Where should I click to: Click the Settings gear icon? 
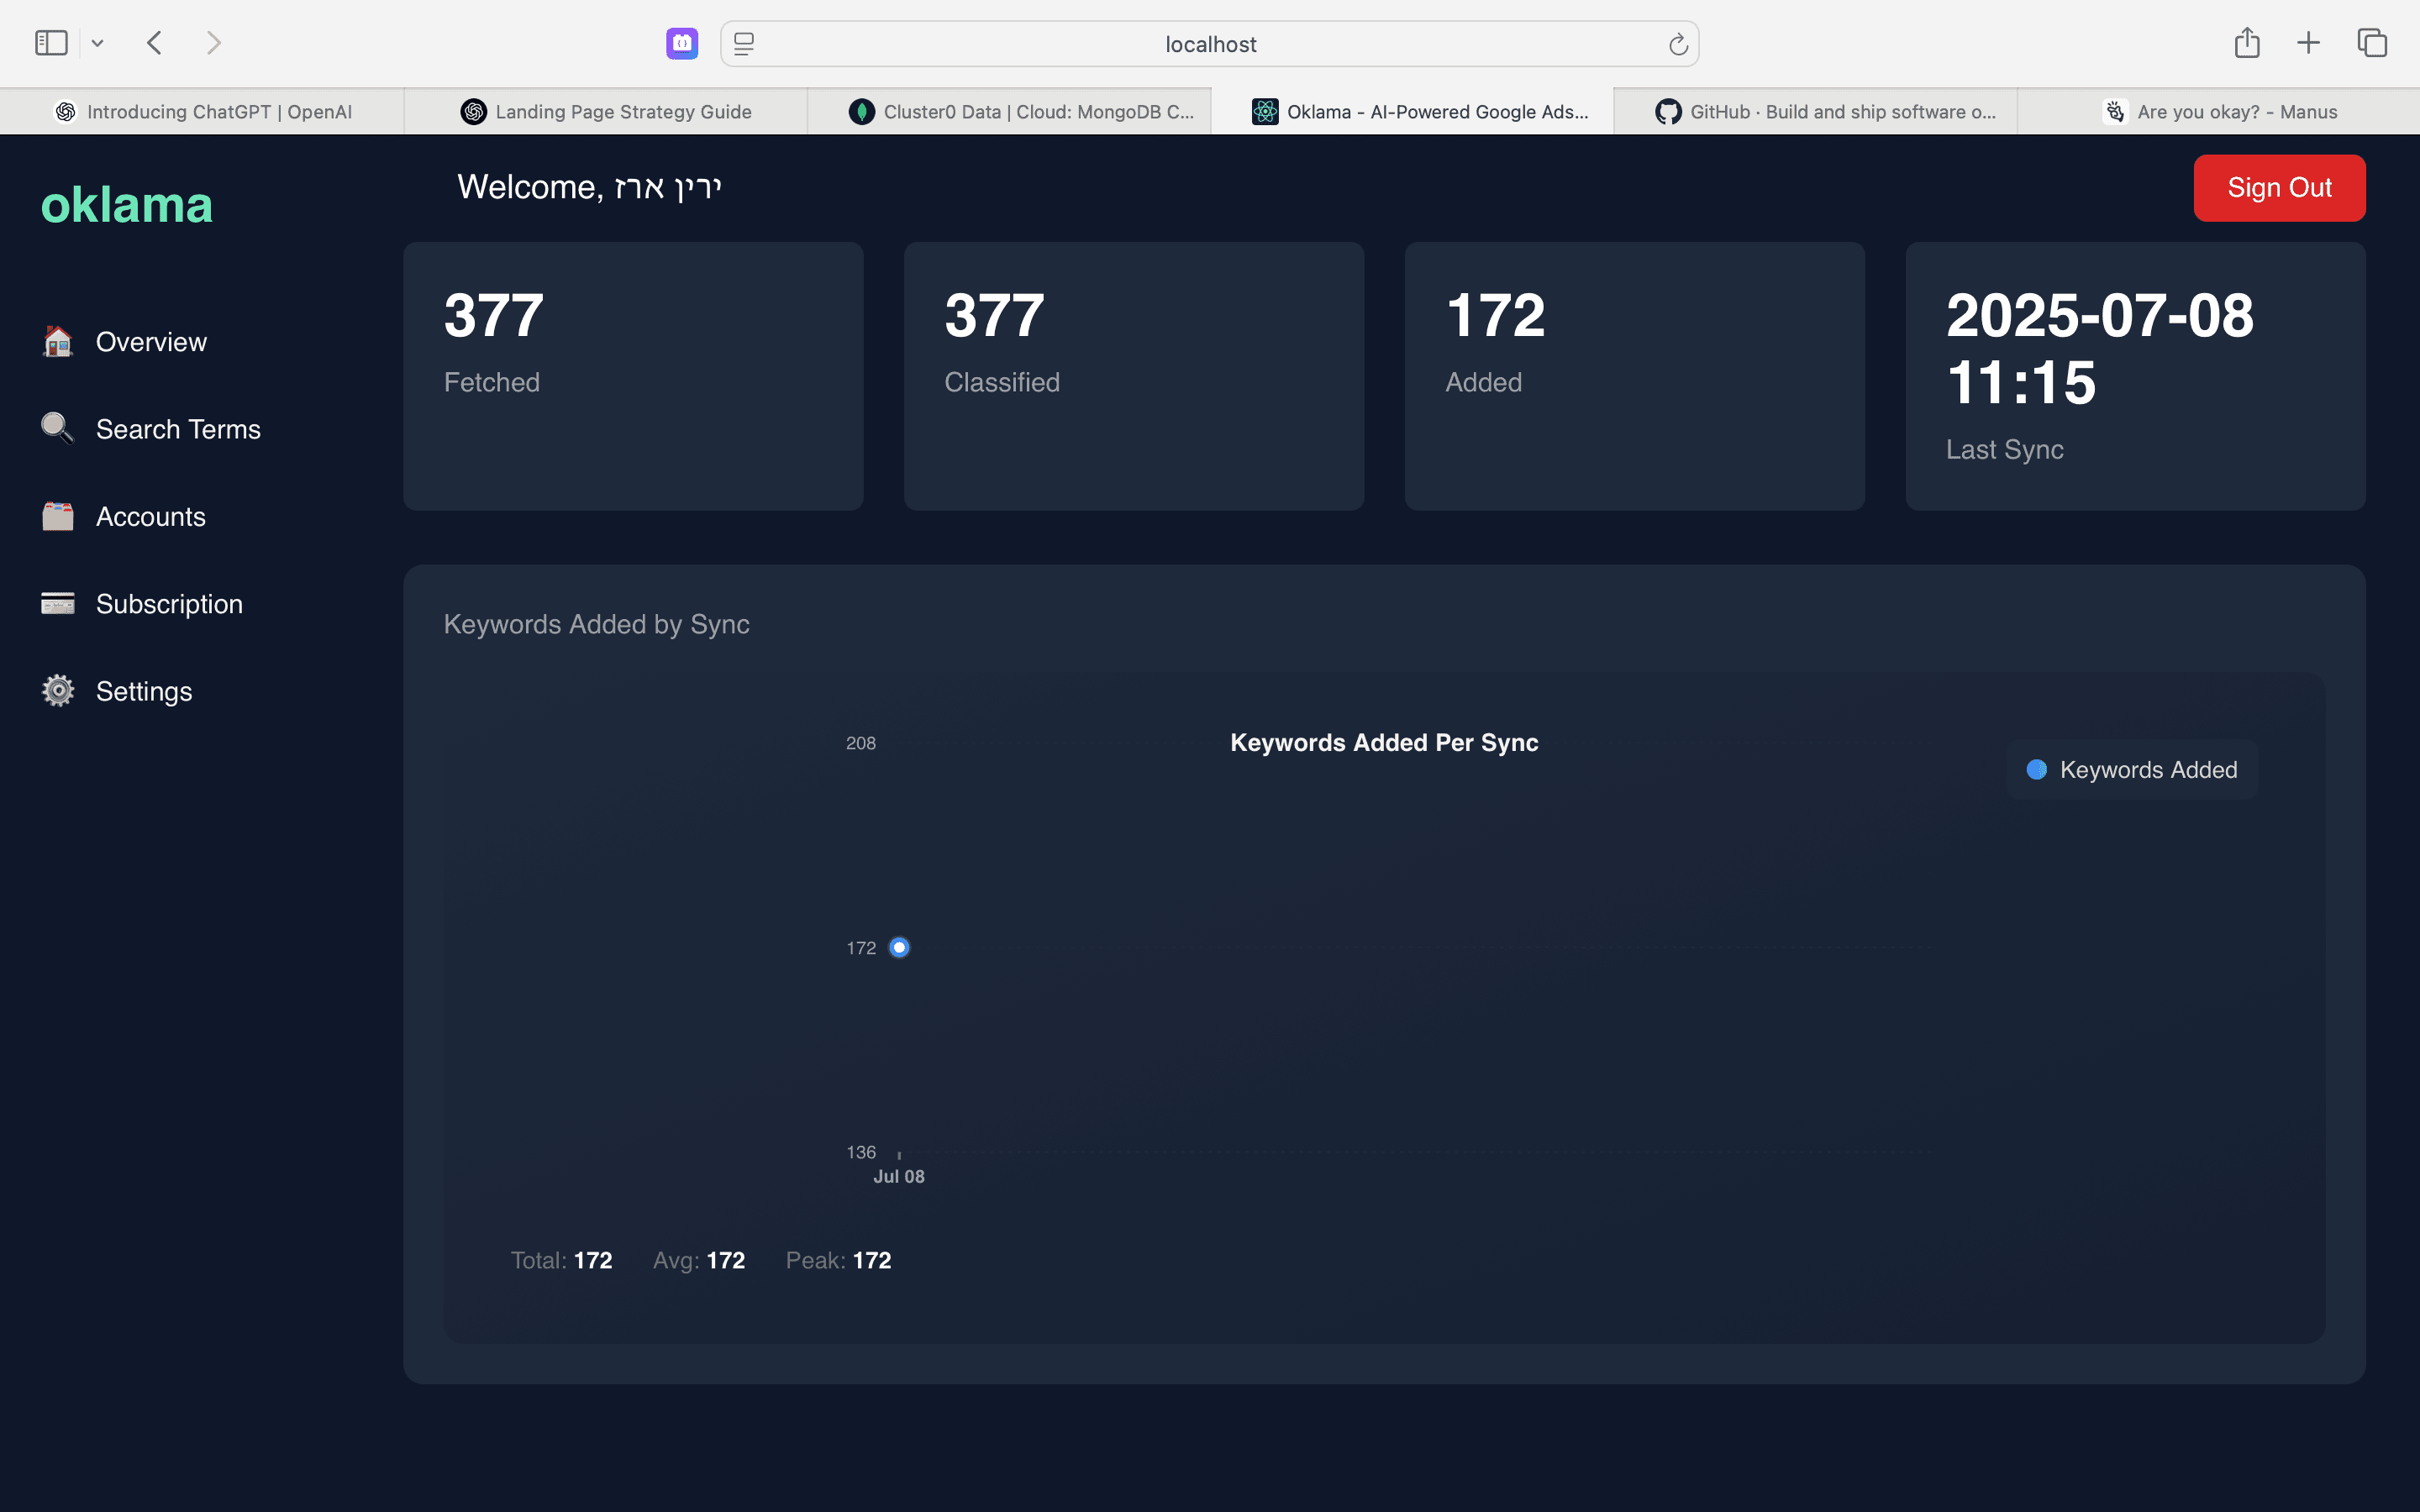58,691
